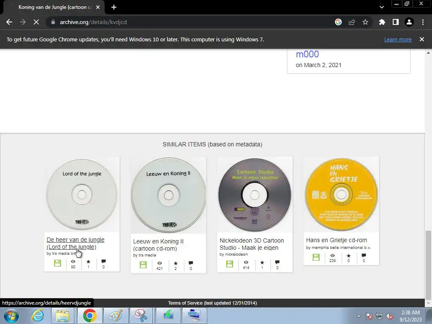Click the network tray icon
This screenshot has width=432, height=324.
[379, 316]
